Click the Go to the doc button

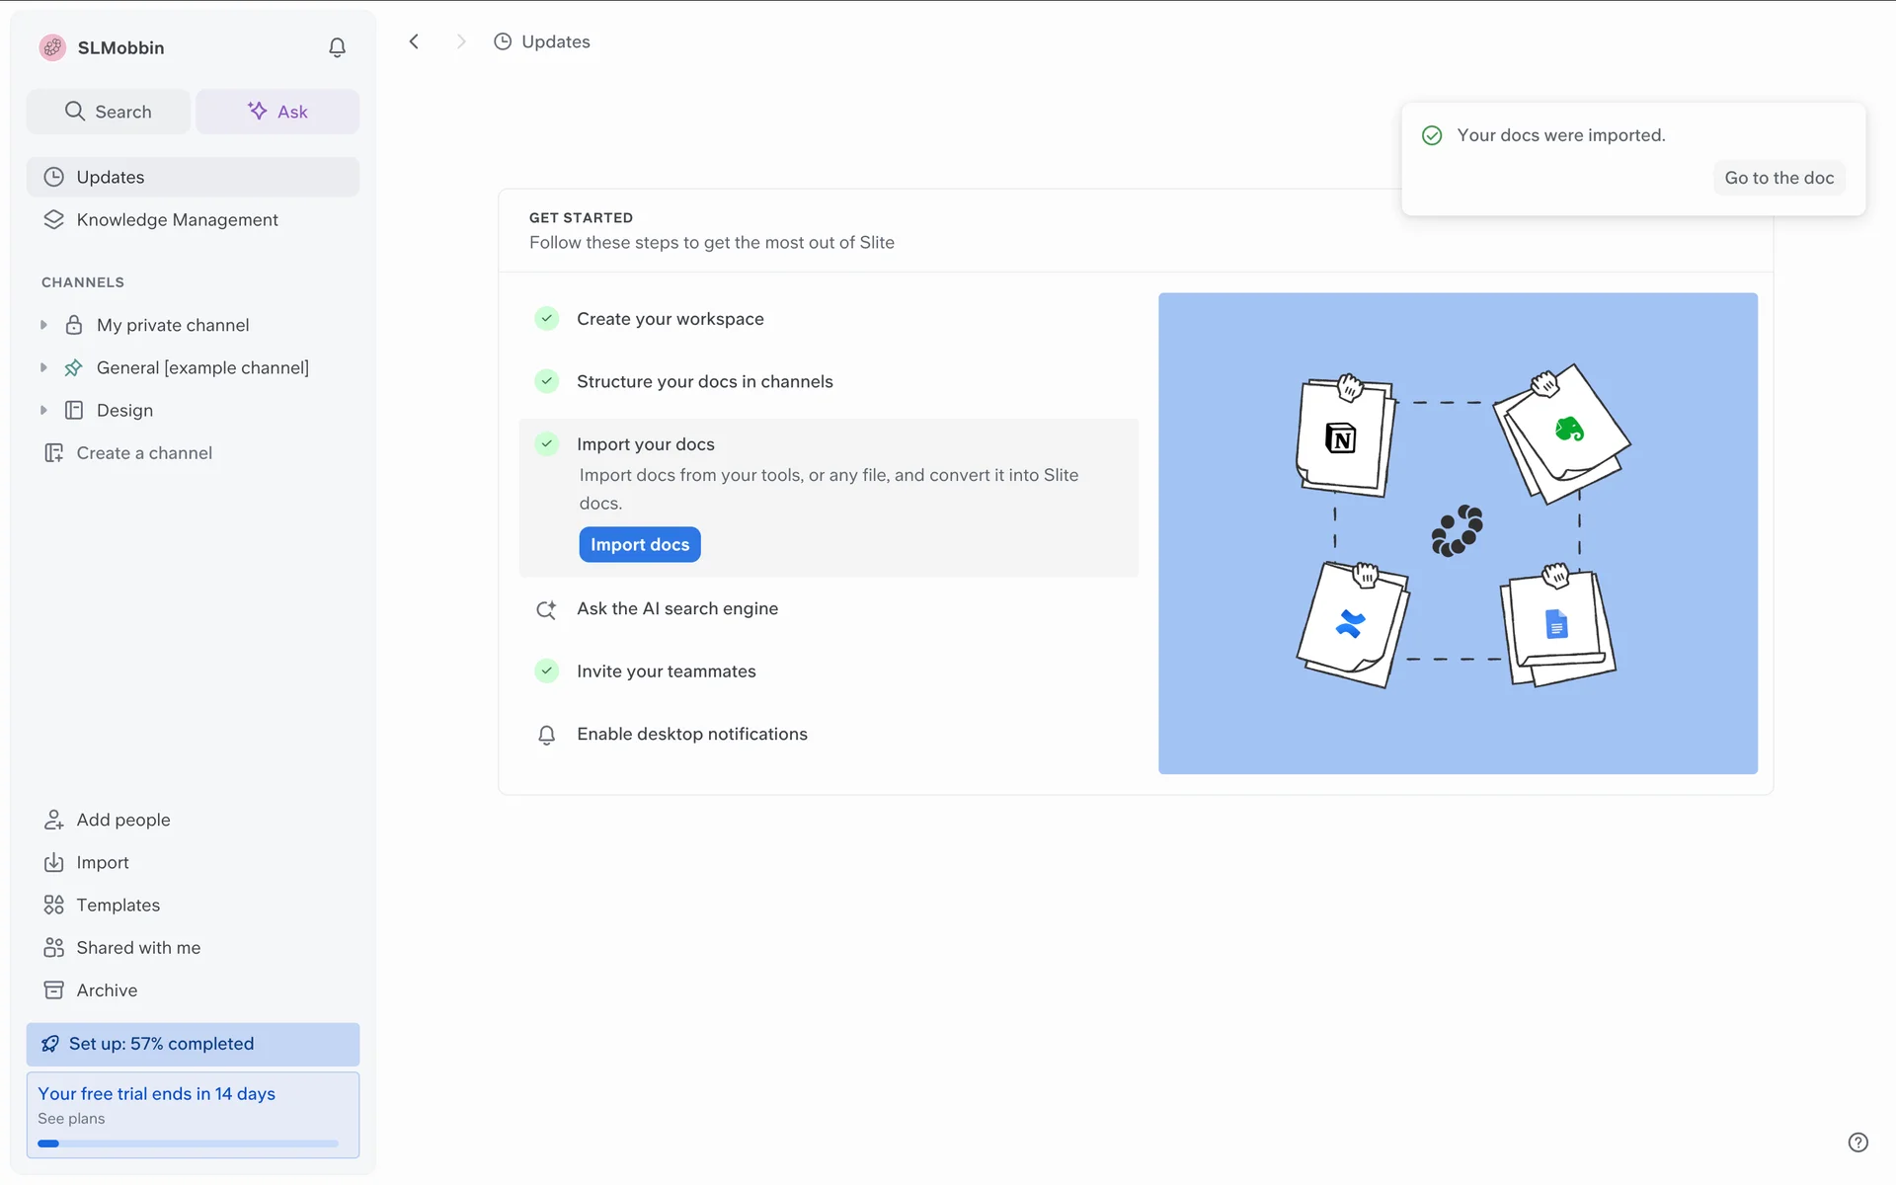click(x=1778, y=178)
